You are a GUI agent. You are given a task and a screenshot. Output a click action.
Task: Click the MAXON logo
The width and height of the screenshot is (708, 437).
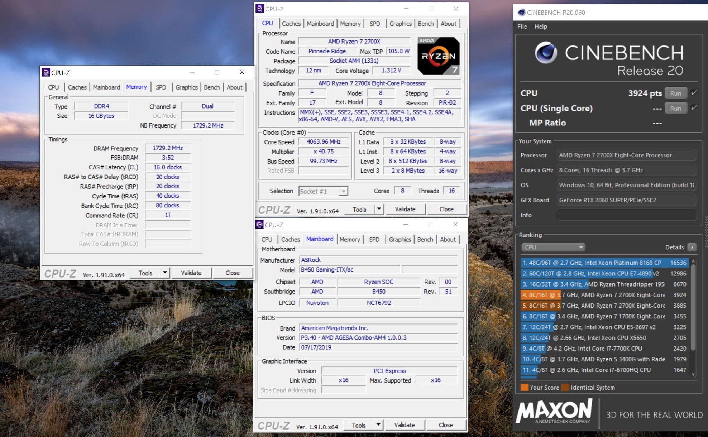[554, 411]
